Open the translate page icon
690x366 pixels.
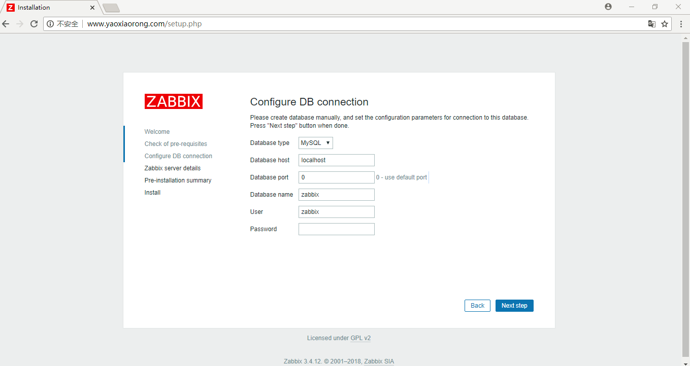pos(652,24)
